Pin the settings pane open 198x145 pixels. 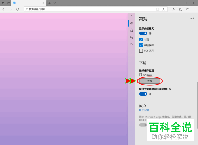(192, 19)
